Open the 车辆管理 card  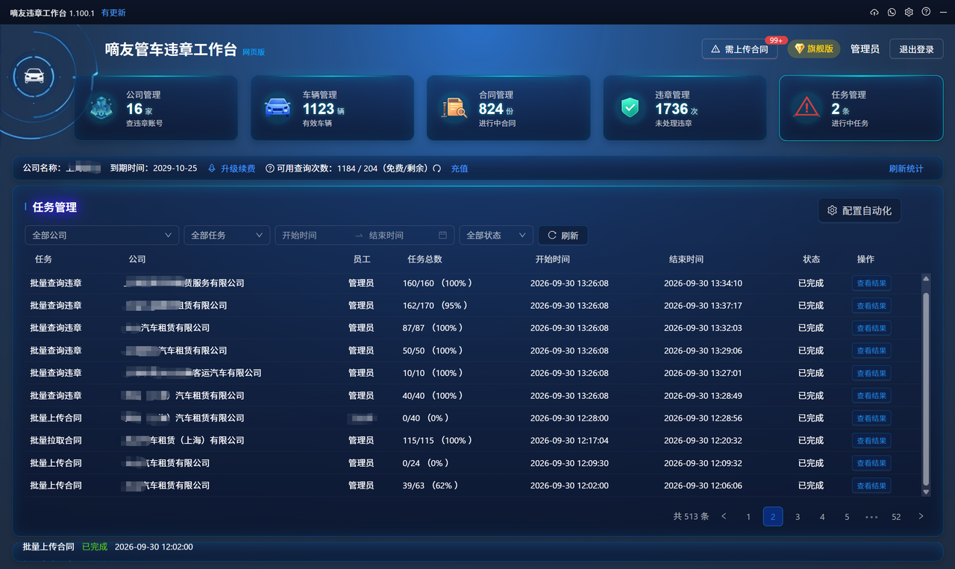[x=332, y=107]
